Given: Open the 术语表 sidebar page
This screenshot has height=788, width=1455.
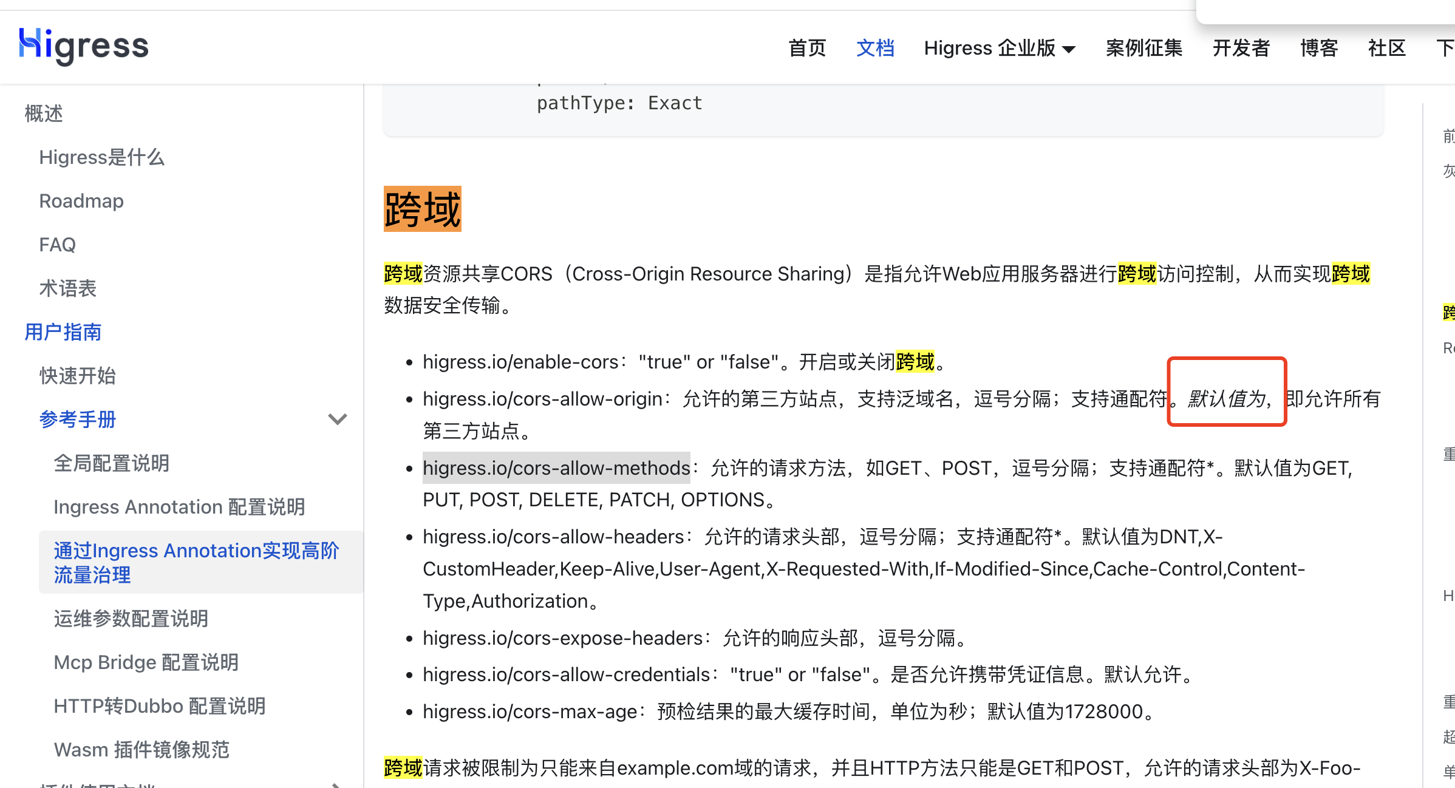Looking at the screenshot, I should (x=68, y=288).
